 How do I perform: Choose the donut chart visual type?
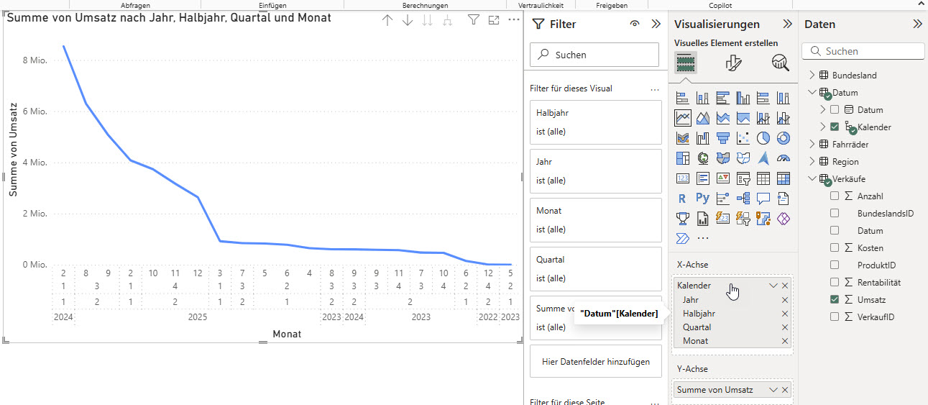point(784,138)
